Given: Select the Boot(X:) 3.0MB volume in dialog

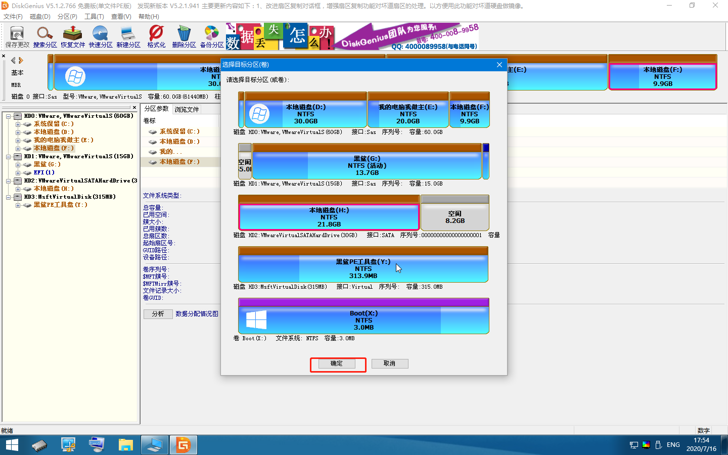Looking at the screenshot, I should [x=363, y=316].
